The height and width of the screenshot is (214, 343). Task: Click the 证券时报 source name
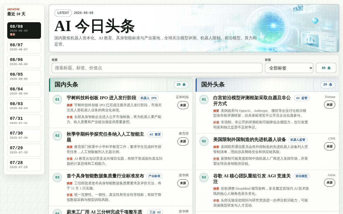coord(182,97)
